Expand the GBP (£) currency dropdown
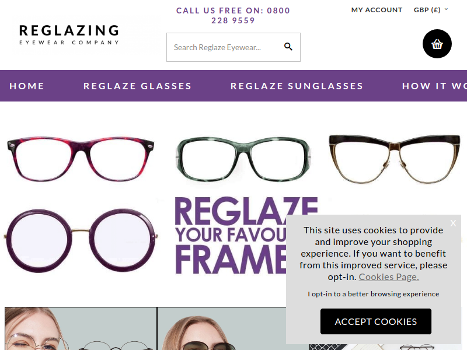Image resolution: width=467 pixels, height=350 pixels. coord(431,10)
